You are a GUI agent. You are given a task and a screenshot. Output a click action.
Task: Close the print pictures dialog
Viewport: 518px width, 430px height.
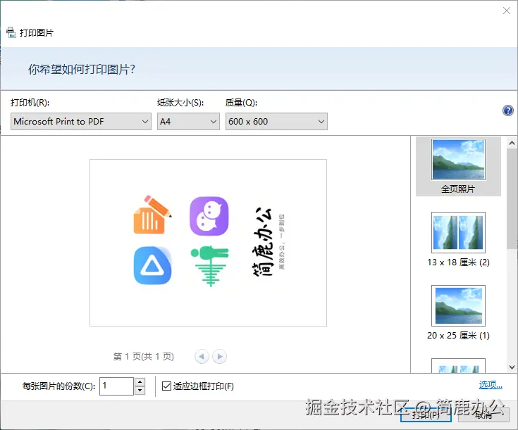pos(507,11)
